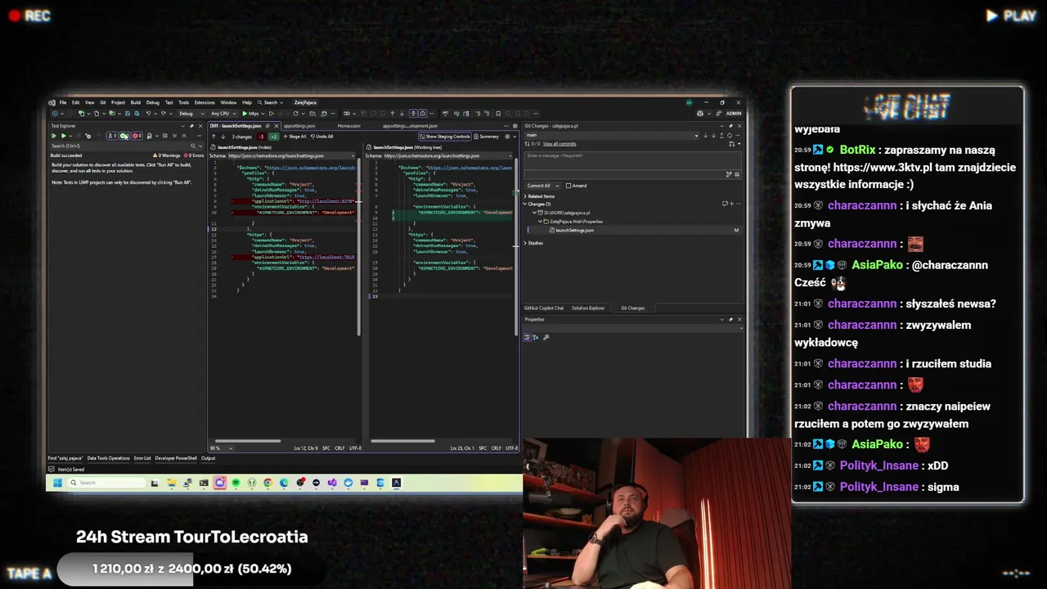This screenshot has height=589, width=1047.
Task: Start without debugging using hollow play icon
Action: click(x=272, y=114)
